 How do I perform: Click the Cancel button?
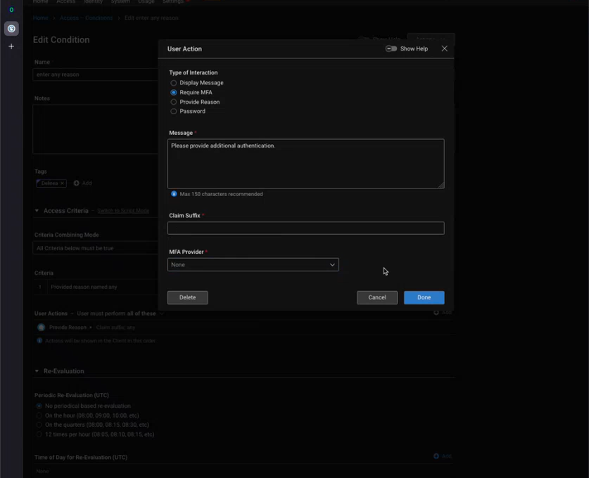(x=376, y=297)
